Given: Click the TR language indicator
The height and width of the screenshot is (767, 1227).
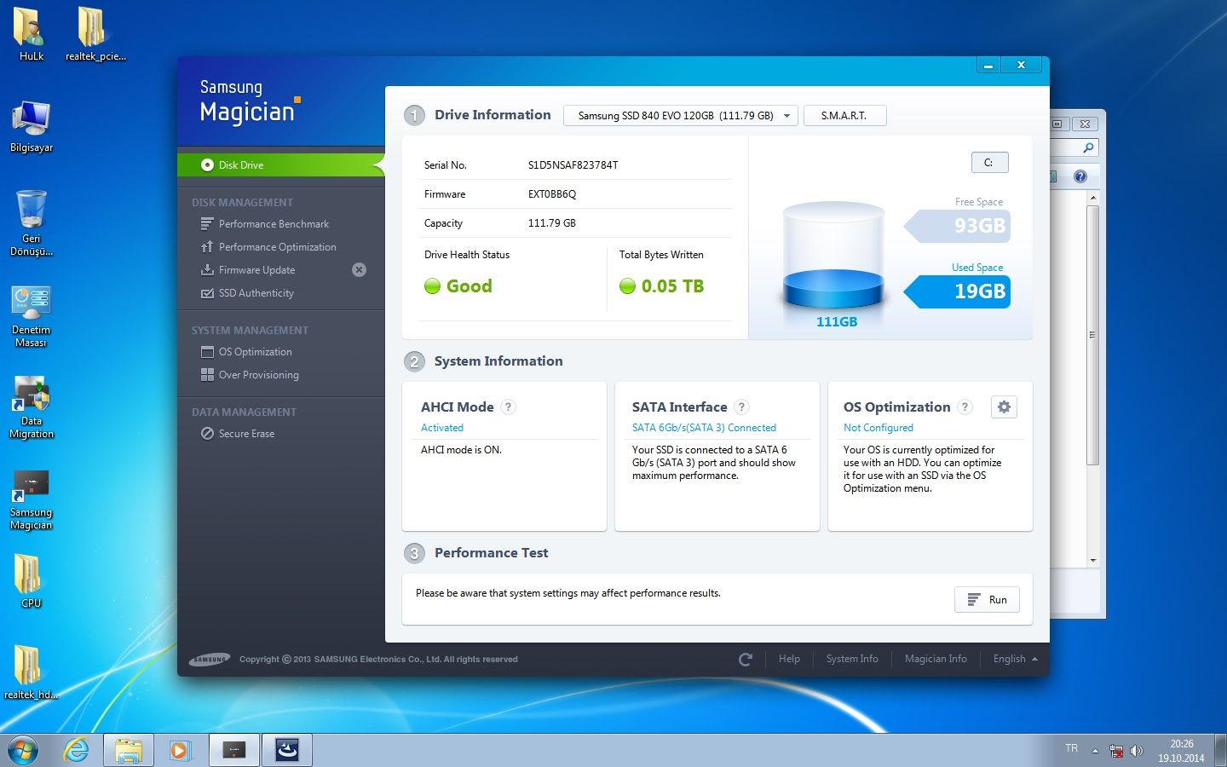Looking at the screenshot, I should (1072, 748).
